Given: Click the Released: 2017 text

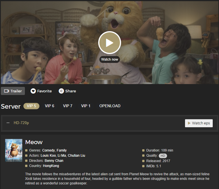Looking at the screenshot, I should click(x=158, y=161).
